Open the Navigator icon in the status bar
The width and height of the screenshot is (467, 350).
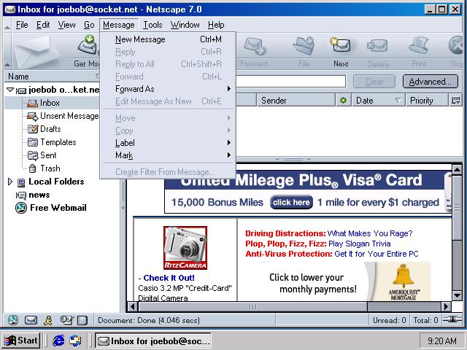click(13, 320)
